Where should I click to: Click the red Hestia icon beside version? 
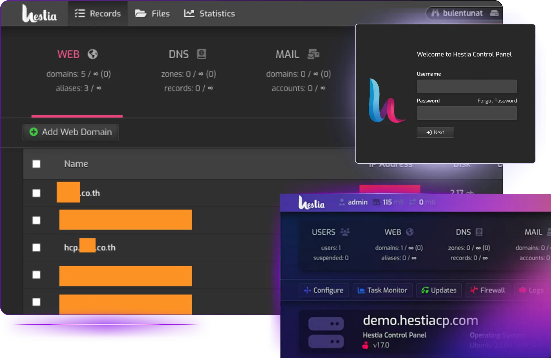coord(365,345)
